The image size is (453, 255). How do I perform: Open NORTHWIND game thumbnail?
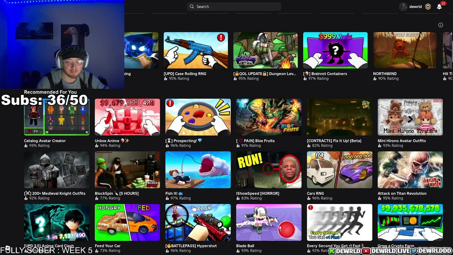(x=405, y=50)
